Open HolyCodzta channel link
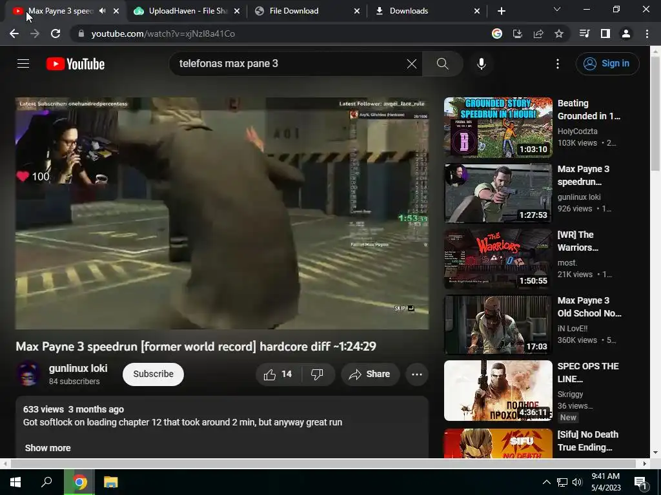 [x=577, y=131]
